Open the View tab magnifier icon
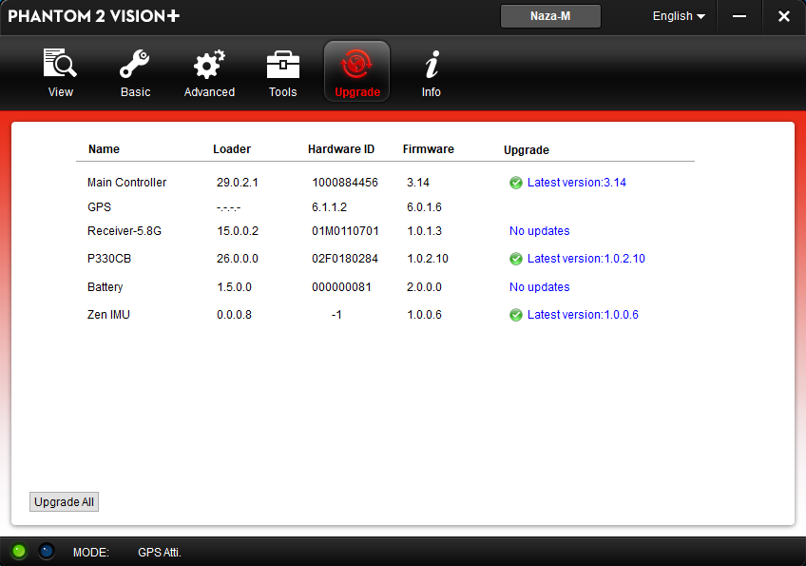The height and width of the screenshot is (566, 806). point(60,64)
